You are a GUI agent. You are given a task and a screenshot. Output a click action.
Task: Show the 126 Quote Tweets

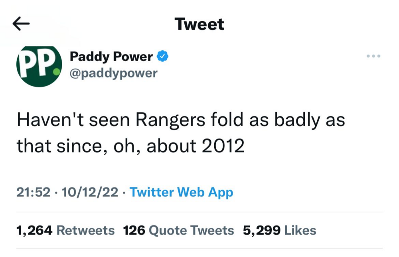[178, 230]
